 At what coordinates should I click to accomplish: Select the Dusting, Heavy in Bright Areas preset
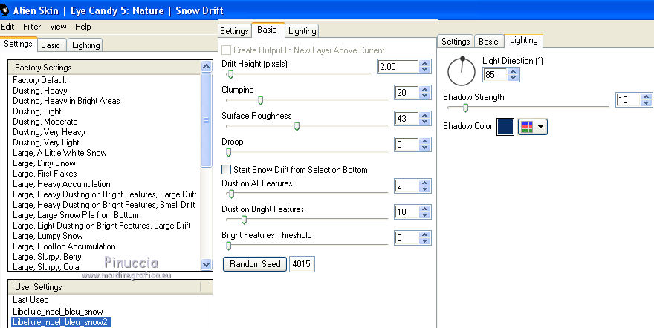click(x=66, y=101)
